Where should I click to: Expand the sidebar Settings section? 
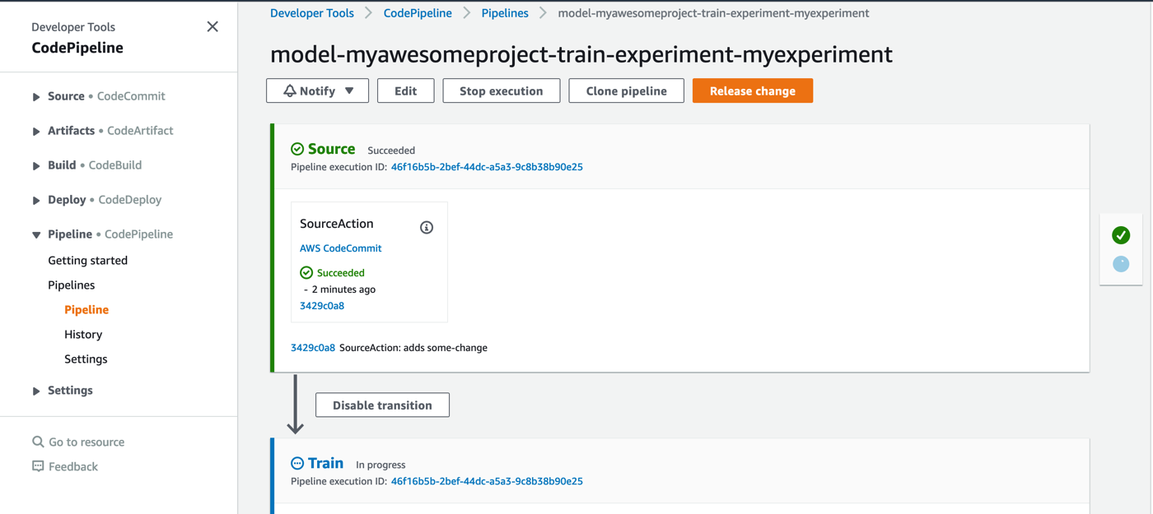[36, 391]
